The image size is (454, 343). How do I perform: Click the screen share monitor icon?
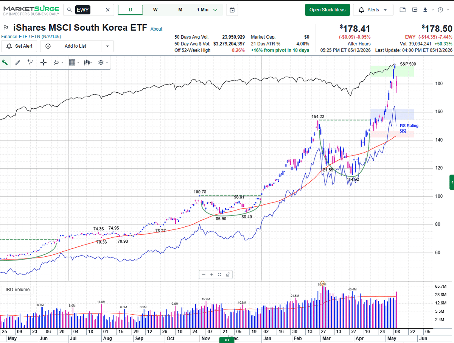click(415, 10)
